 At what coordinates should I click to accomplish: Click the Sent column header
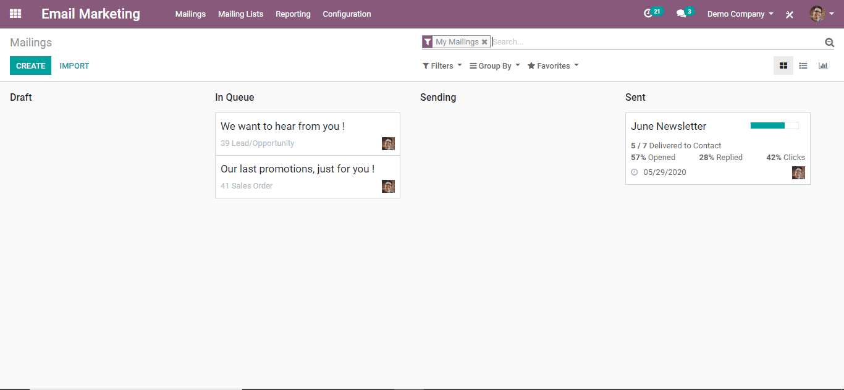(x=635, y=97)
